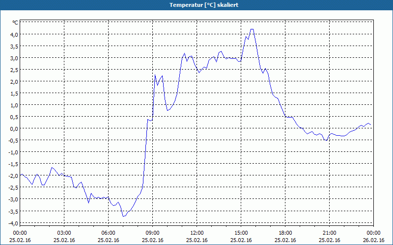Click the 12:00 time label
This screenshot has height=245, width=393.
(x=197, y=233)
